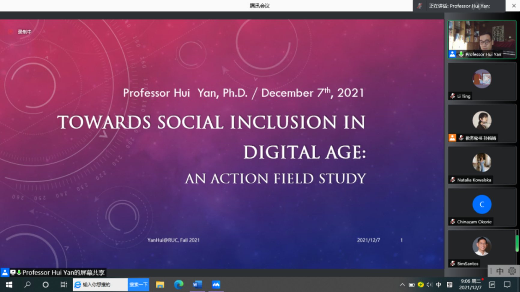
Task: Launch Microsoft Edge from the taskbar
Action: click(179, 284)
